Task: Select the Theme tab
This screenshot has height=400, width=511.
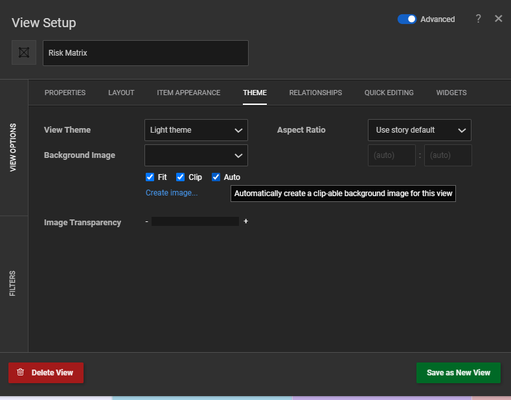Action: 255,93
